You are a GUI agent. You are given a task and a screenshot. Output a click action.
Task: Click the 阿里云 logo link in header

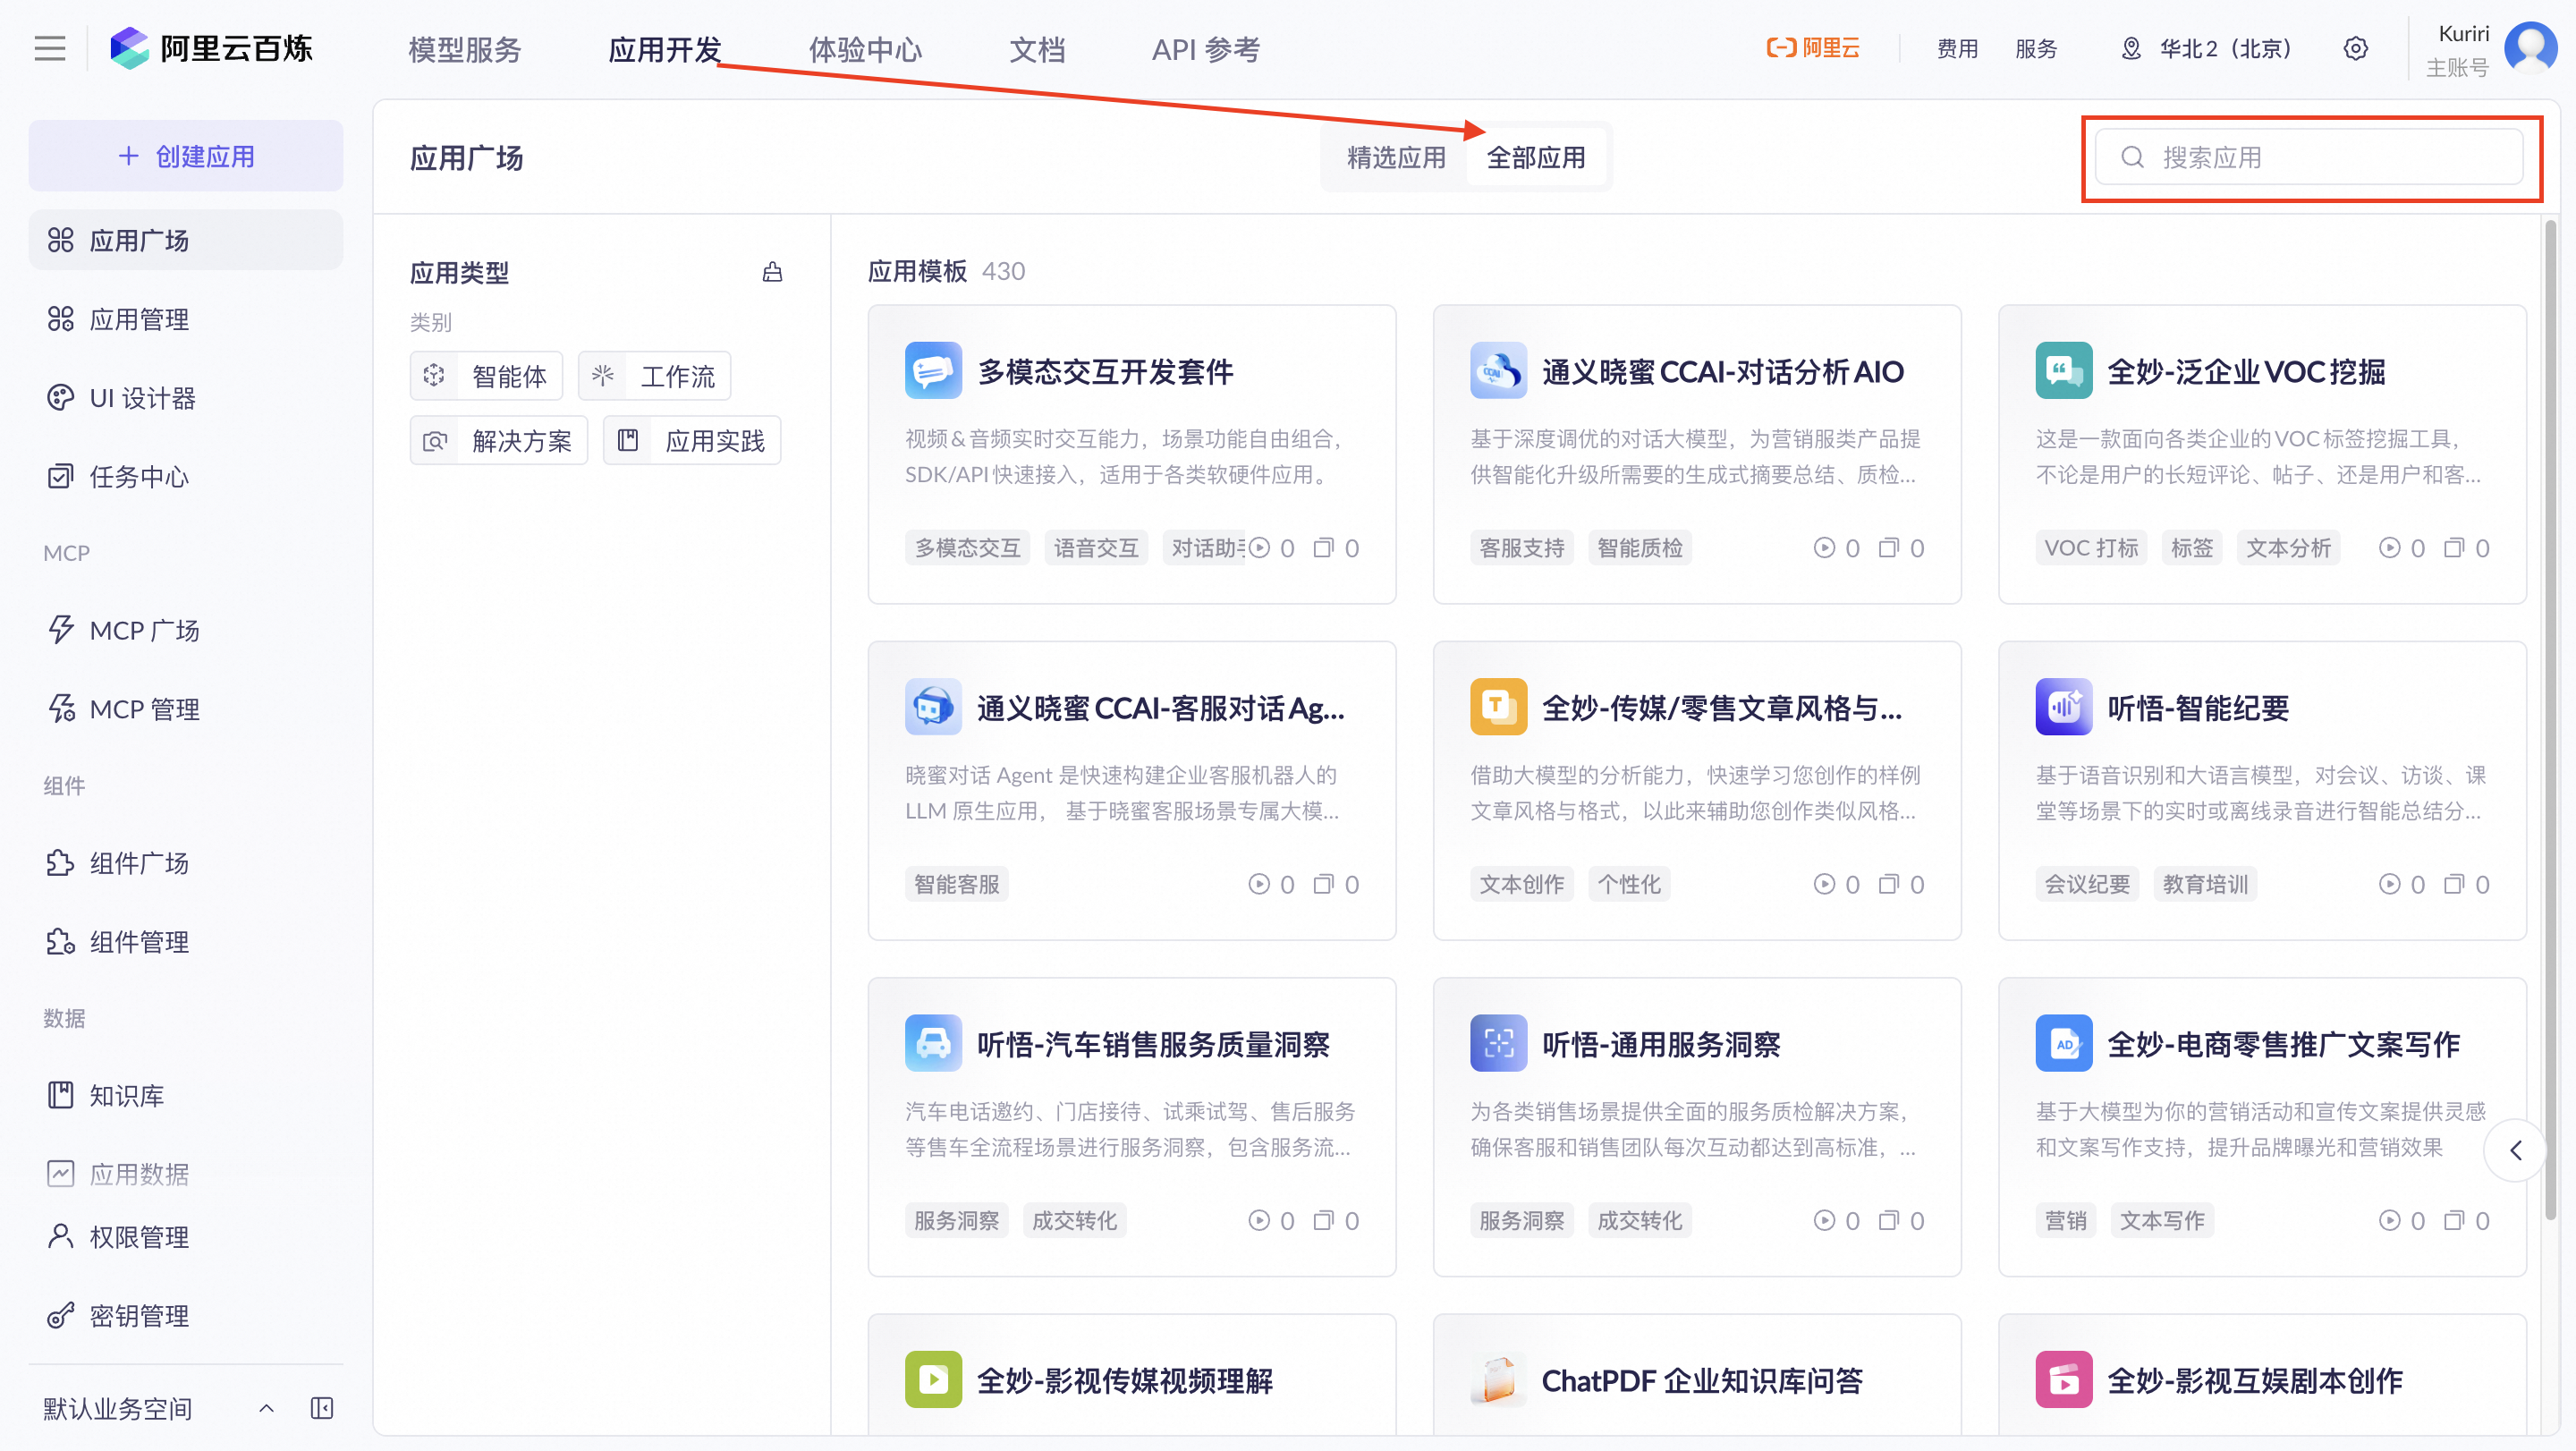(x=1813, y=48)
